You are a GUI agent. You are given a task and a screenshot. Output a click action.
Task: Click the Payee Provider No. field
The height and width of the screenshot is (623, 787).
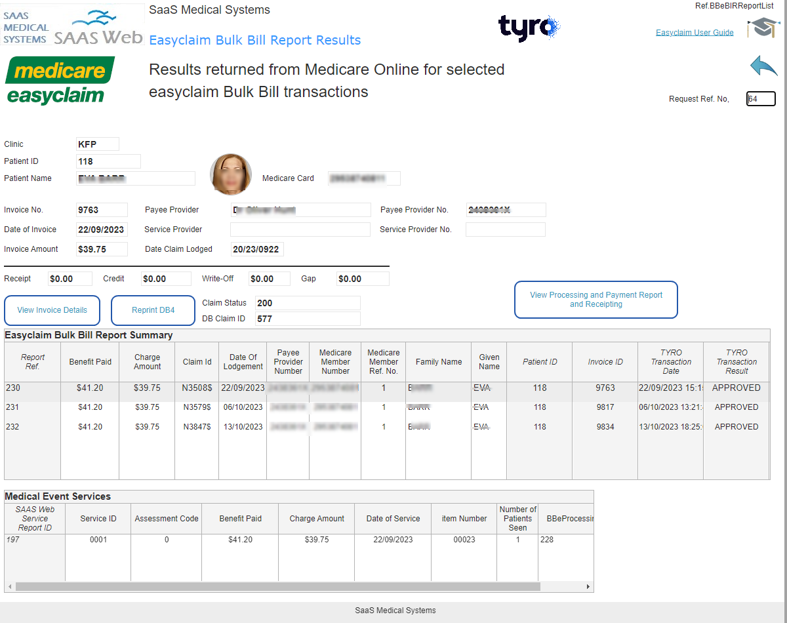coord(506,210)
